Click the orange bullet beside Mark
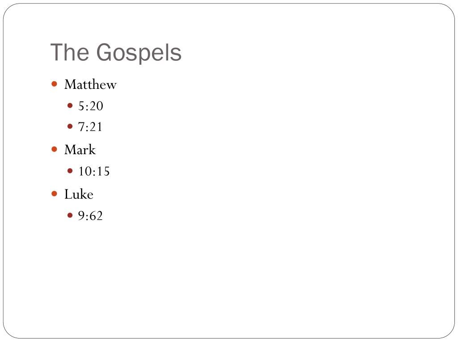The image size is (458, 343). (x=54, y=149)
